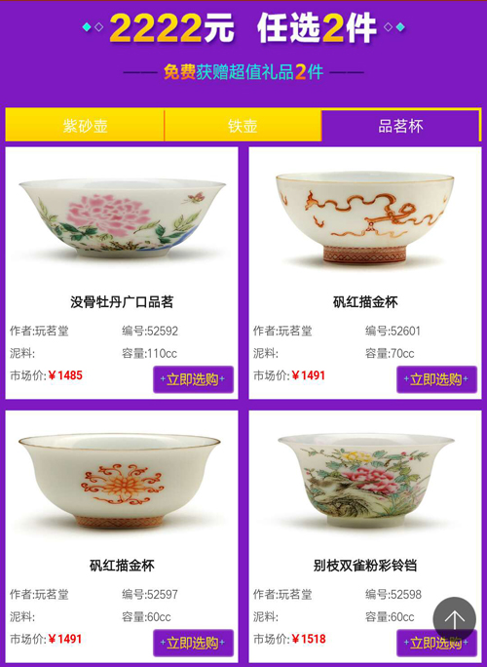The image size is (487, 667).
Task: Open the 别枝双雀粉彩铃铛 product title
Action: click(365, 566)
